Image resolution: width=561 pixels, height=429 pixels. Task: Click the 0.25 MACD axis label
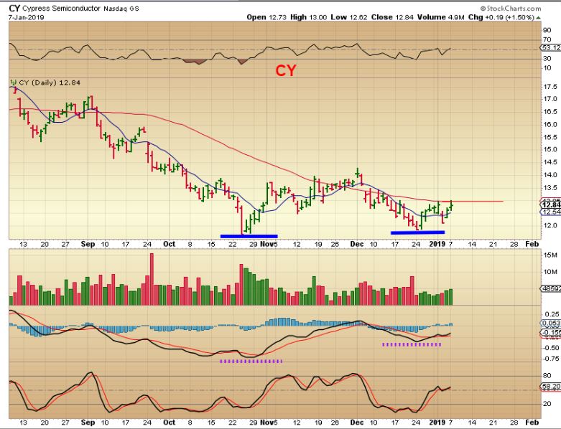[552, 314]
